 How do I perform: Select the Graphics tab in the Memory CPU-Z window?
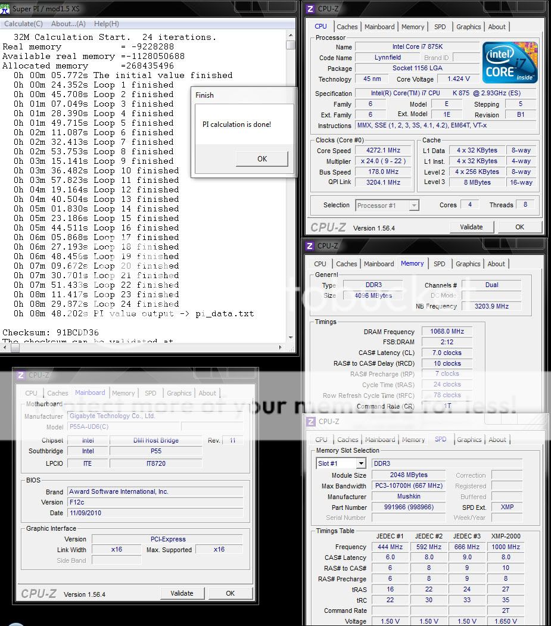(x=468, y=264)
